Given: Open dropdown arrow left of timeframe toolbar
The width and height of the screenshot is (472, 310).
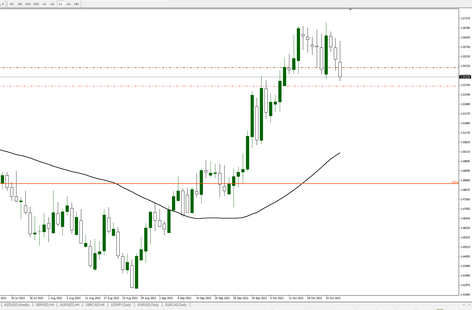Looking at the screenshot, I should coord(3,4).
